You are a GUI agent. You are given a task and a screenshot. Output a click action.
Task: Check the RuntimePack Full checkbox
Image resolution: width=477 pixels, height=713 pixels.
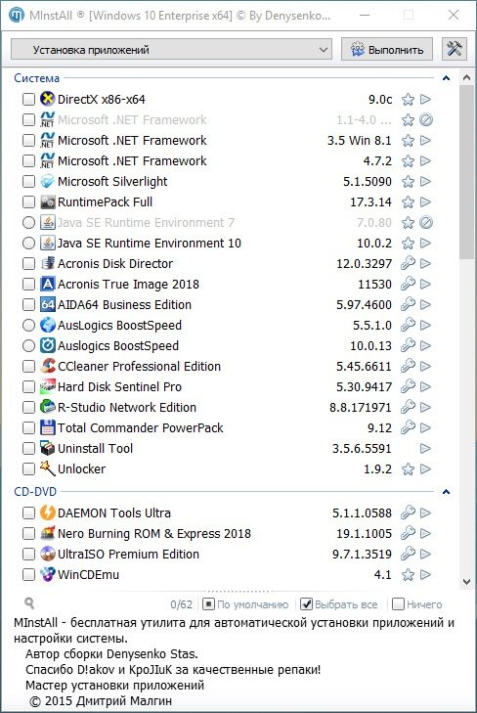coord(28,201)
